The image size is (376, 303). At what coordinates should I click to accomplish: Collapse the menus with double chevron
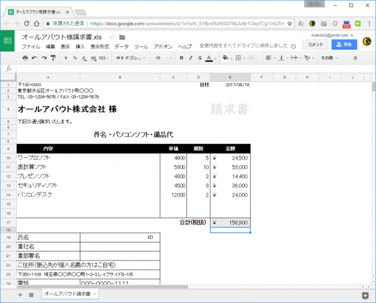pos(355,58)
